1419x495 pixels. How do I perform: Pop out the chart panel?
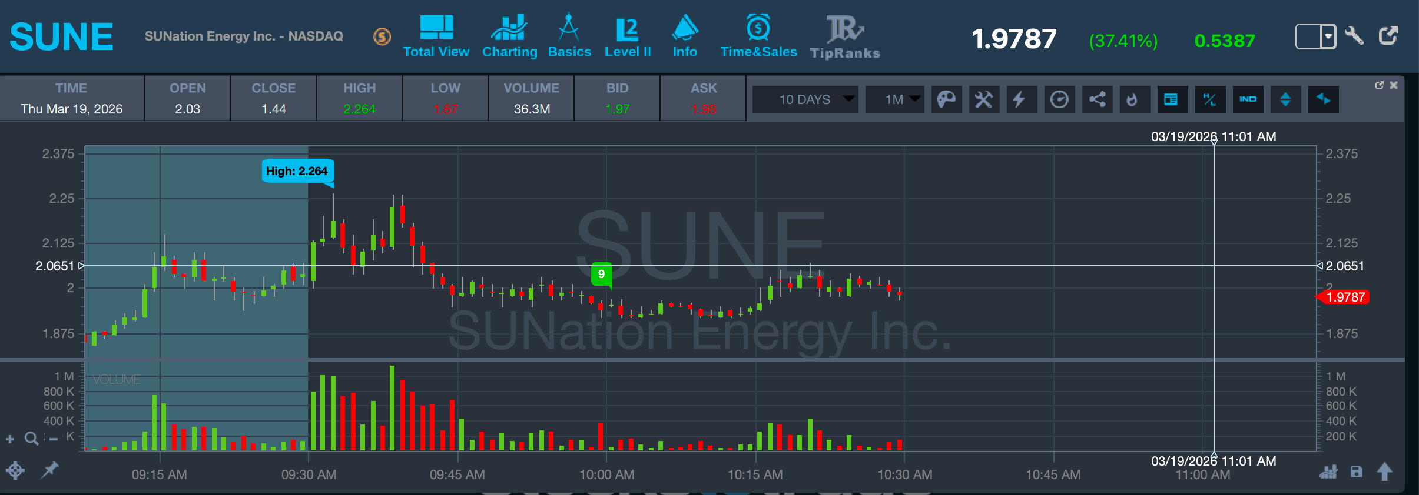[1380, 85]
